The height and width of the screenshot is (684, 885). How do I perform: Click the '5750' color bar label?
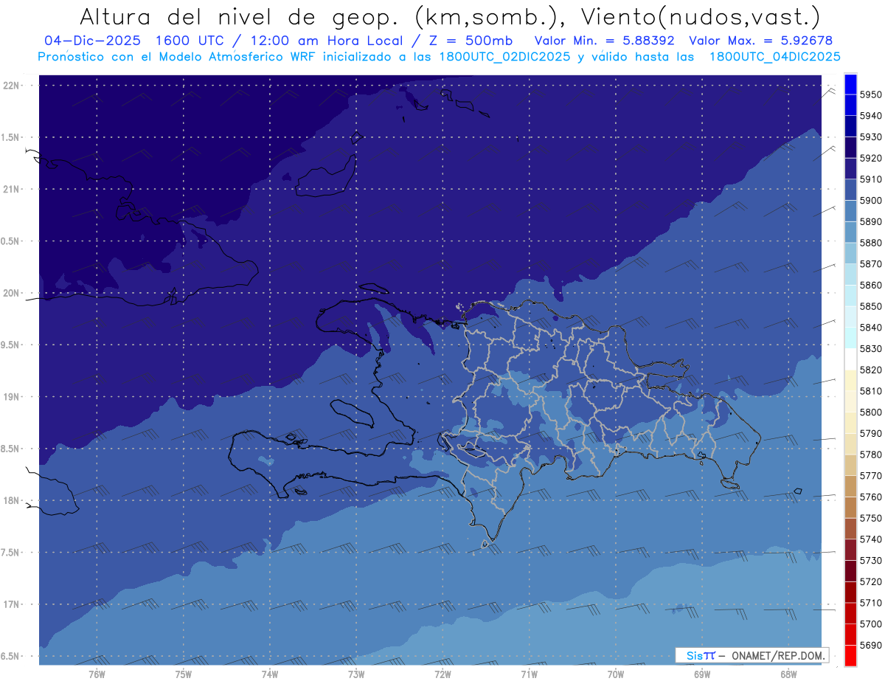click(870, 518)
